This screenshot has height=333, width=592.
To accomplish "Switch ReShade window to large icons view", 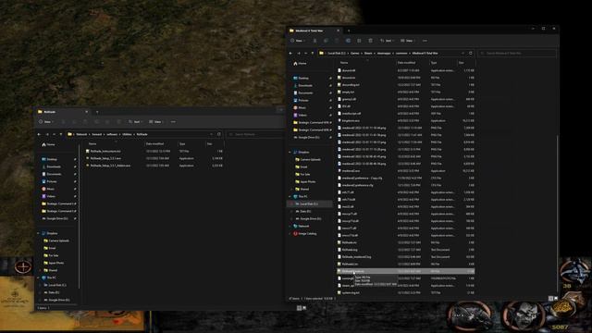I will 304,308.
